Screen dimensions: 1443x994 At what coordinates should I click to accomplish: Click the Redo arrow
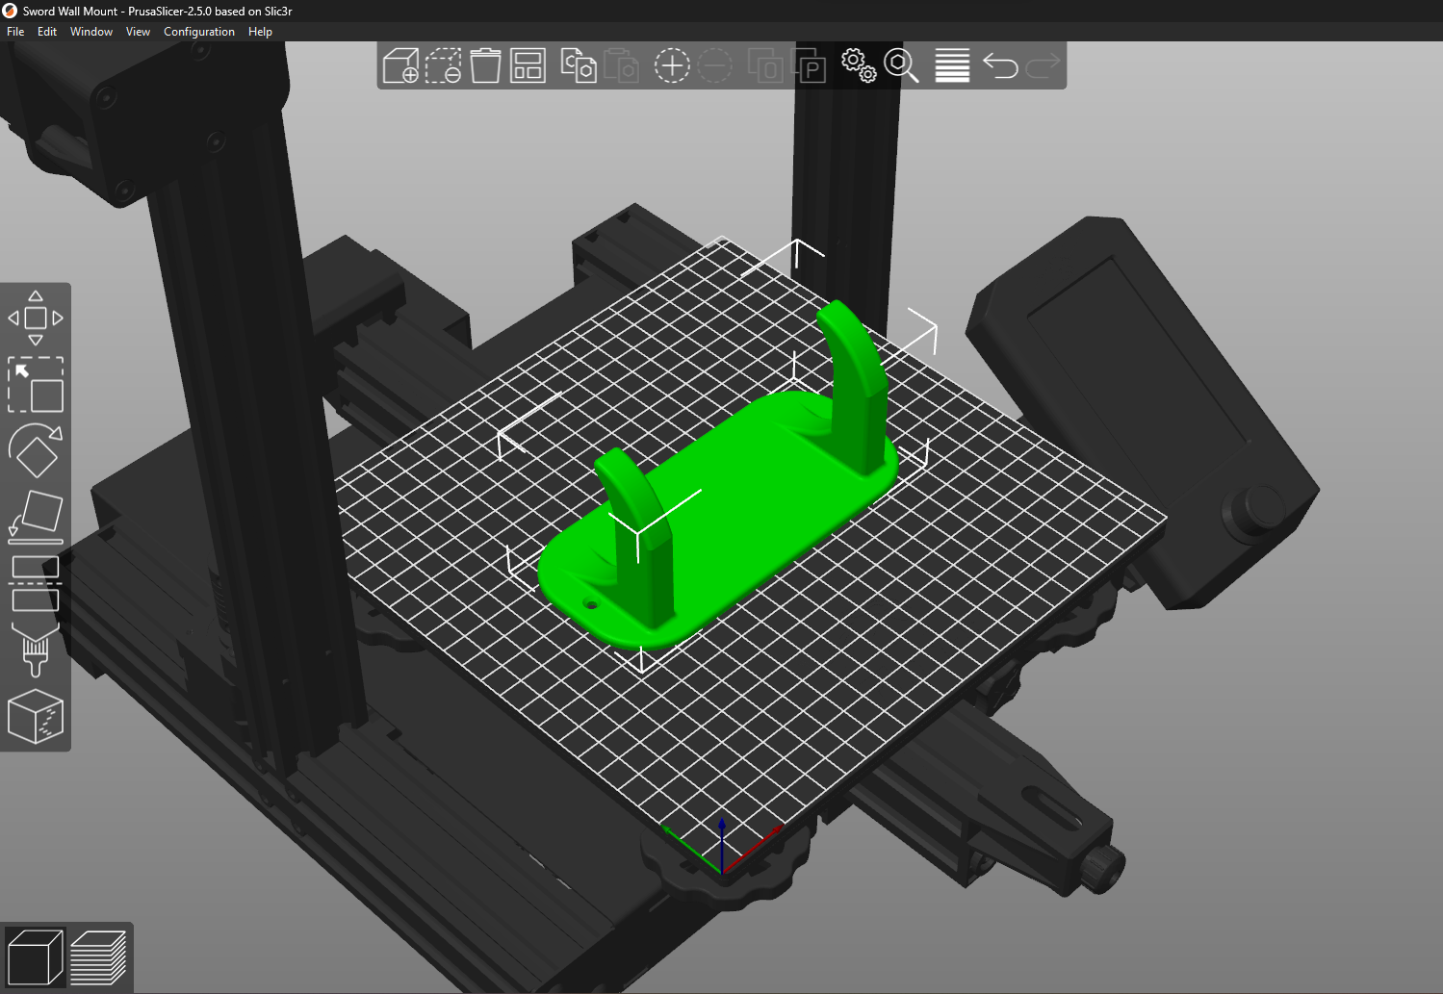coord(1043,65)
